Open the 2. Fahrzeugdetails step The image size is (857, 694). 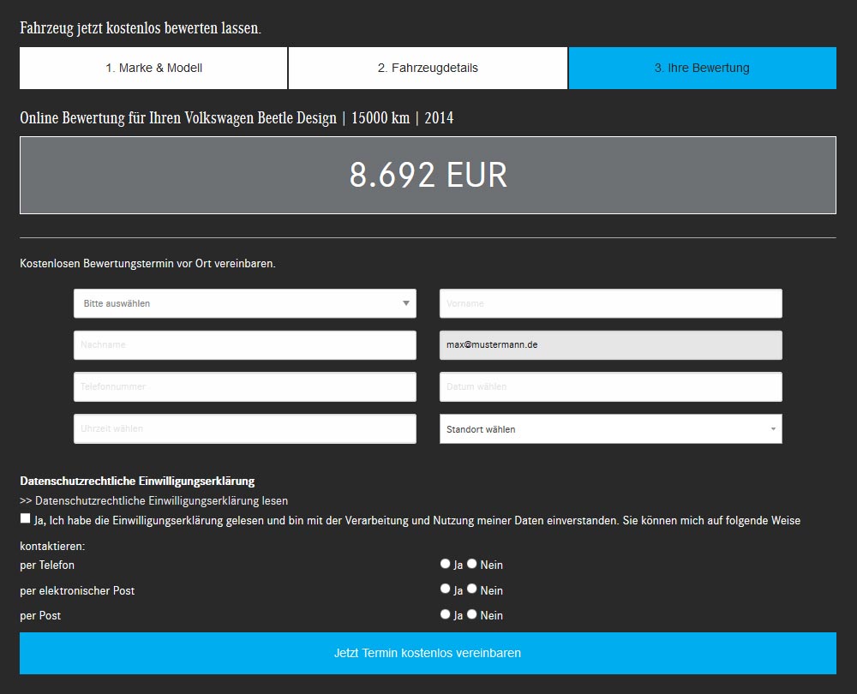pyautogui.click(x=428, y=68)
